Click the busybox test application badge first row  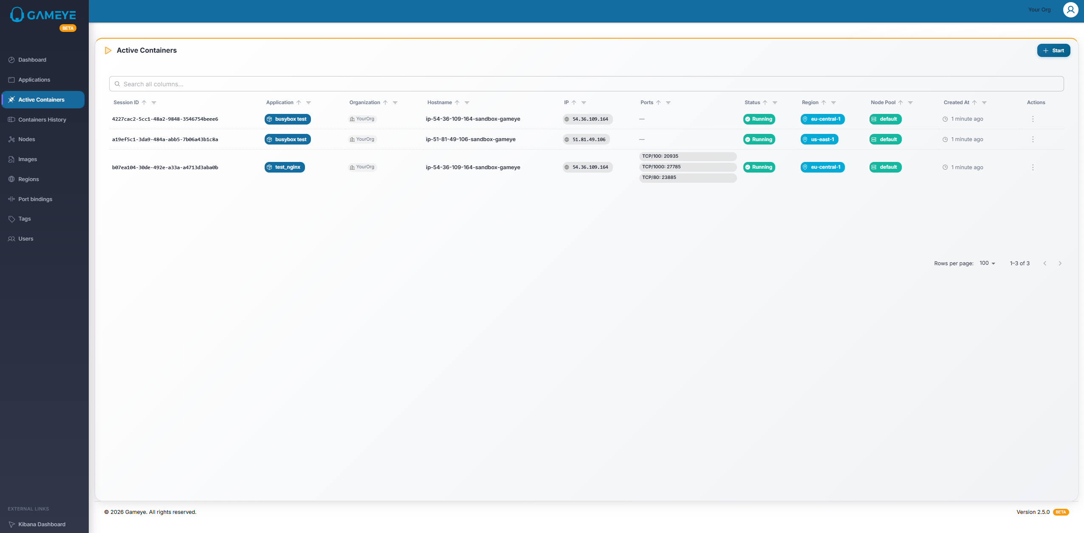[288, 119]
